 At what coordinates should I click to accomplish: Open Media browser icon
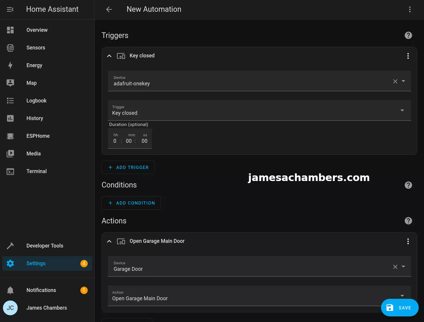tap(10, 154)
